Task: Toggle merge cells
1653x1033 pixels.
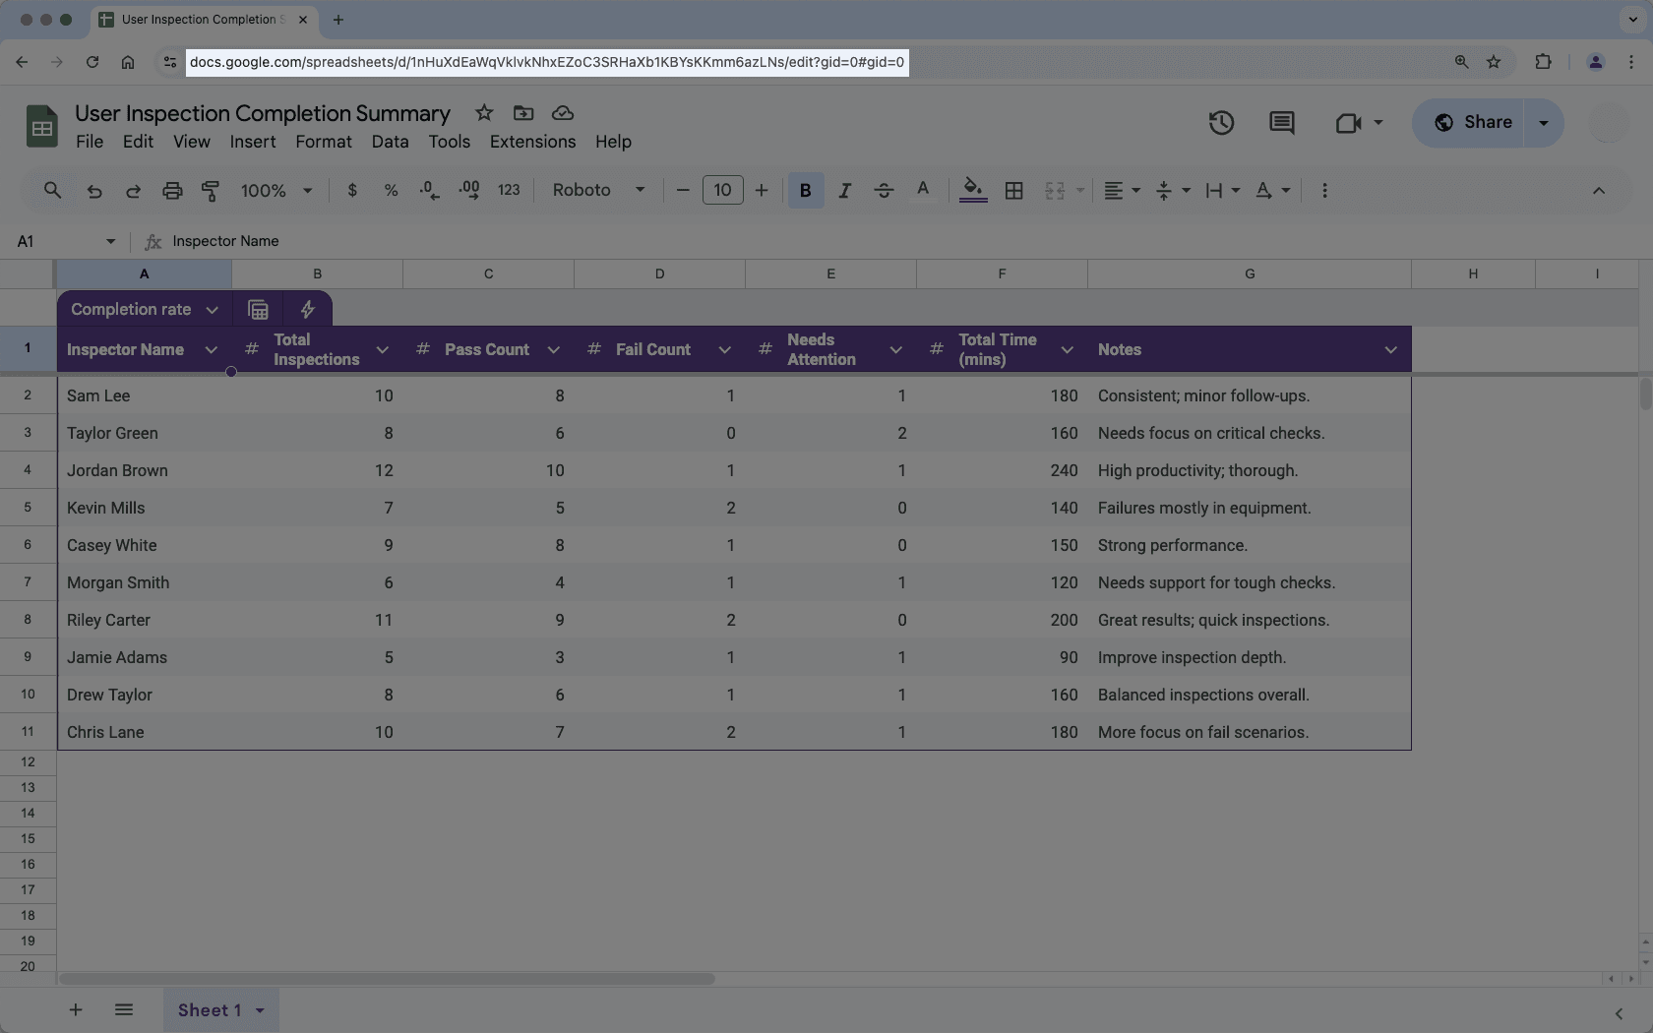Action: pos(1055,190)
